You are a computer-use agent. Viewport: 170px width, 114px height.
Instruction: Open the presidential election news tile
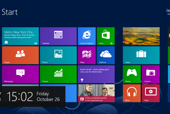(x=96, y=93)
